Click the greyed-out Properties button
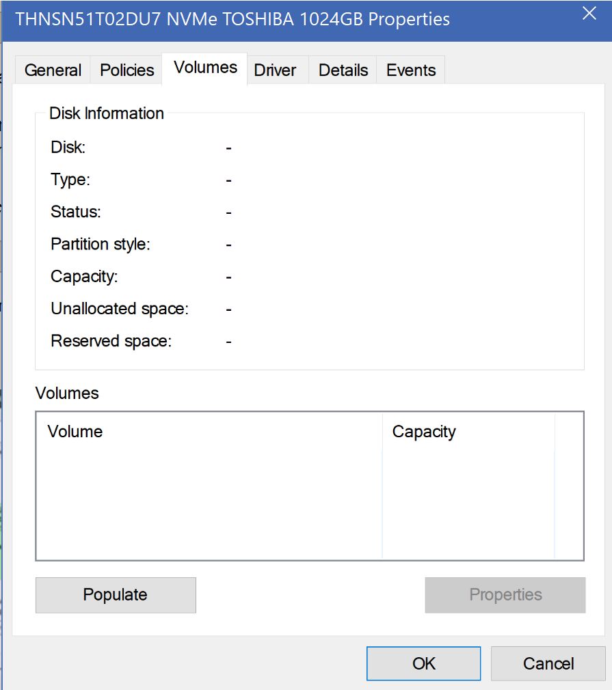 click(x=505, y=595)
